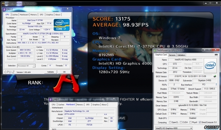
Task: Switch to the Sensors tab in GPU-Z
Action: pos(172,55)
